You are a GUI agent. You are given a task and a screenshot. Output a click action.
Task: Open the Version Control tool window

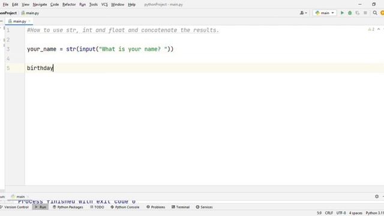[14, 207]
